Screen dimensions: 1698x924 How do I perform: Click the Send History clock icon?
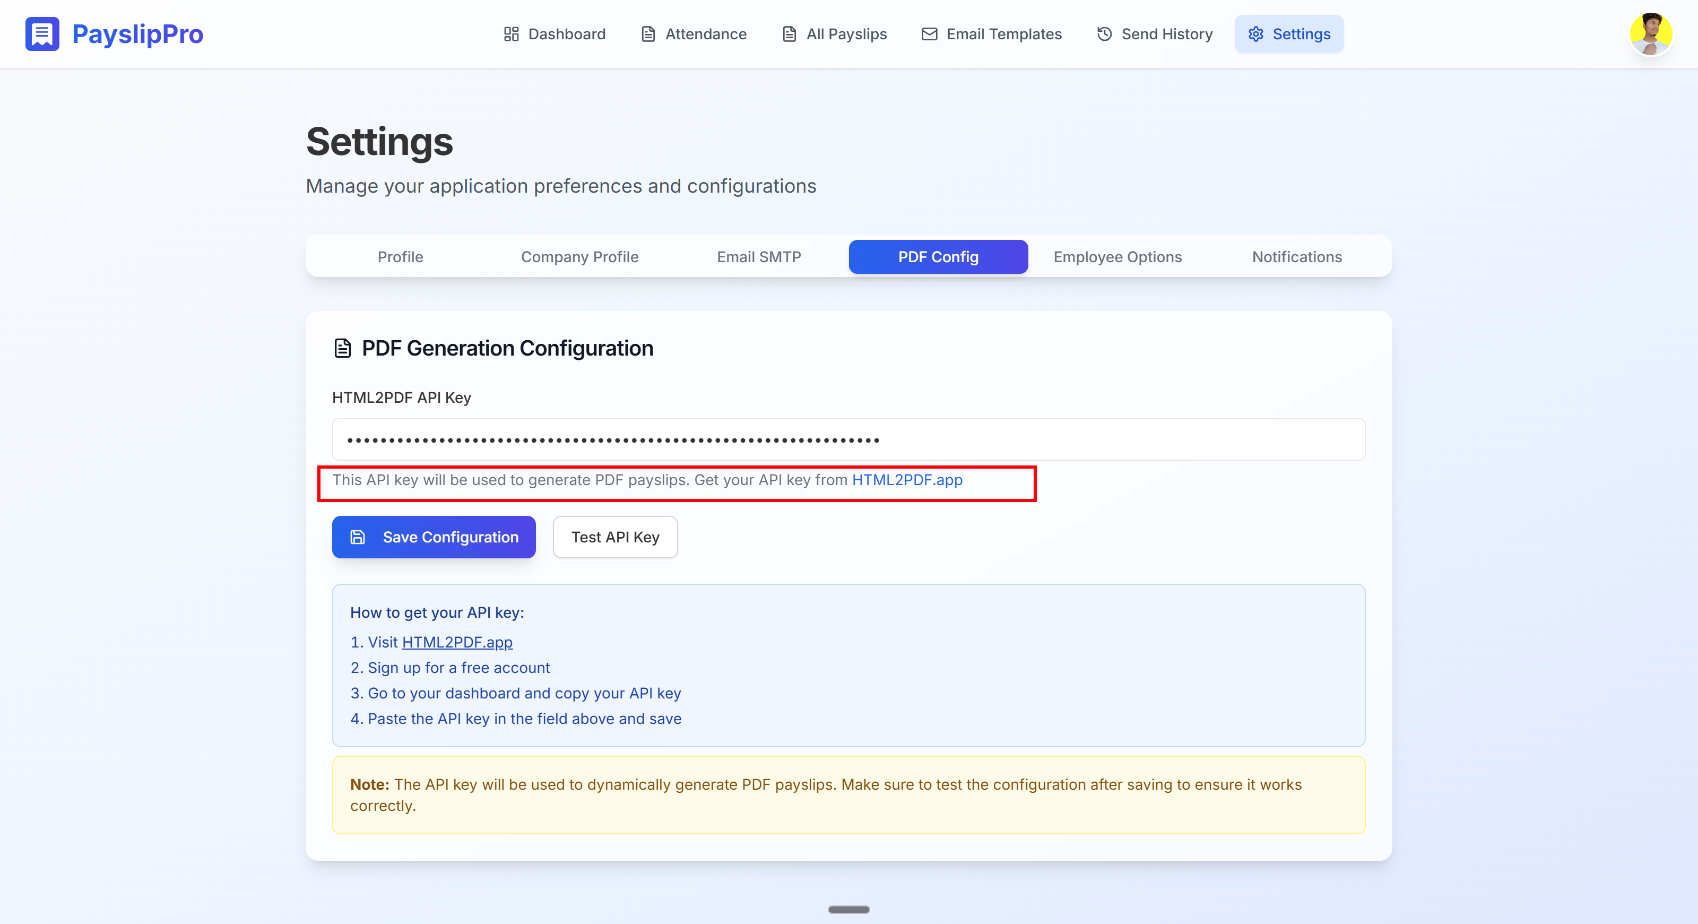coord(1104,34)
